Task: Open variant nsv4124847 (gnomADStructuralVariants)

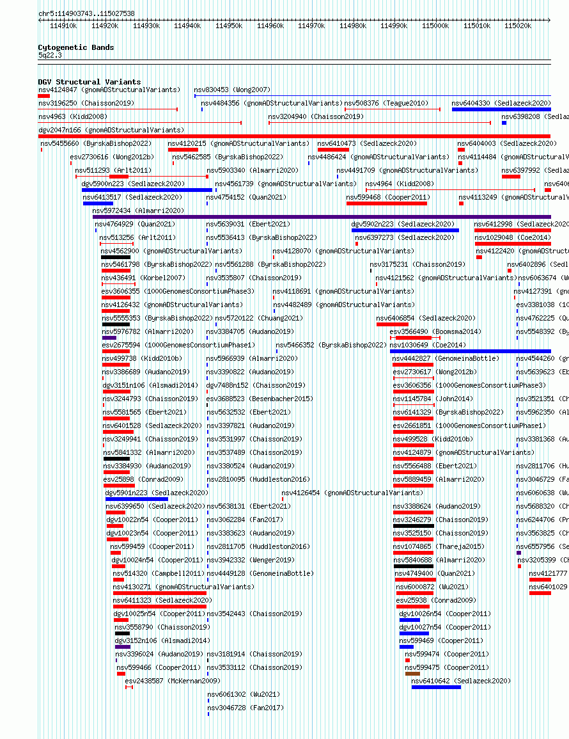Action: click(109, 90)
